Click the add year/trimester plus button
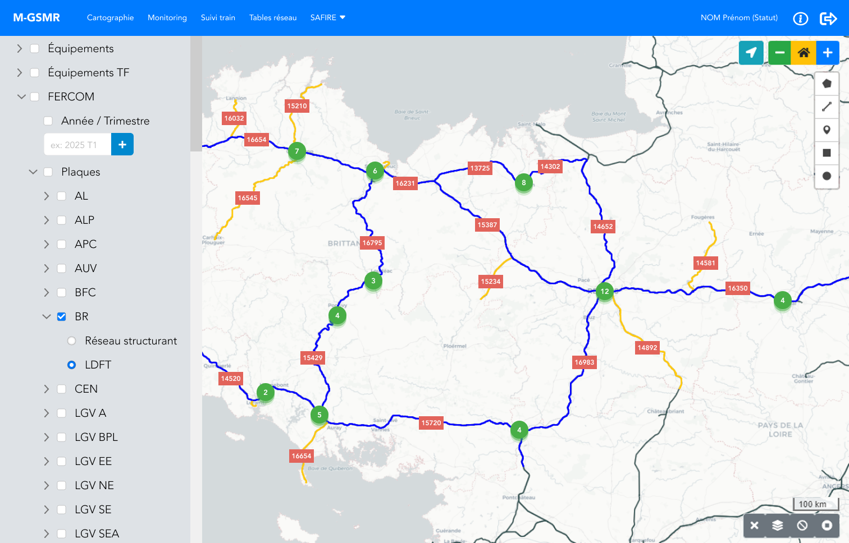Screen dimensions: 849x543 [122, 144]
